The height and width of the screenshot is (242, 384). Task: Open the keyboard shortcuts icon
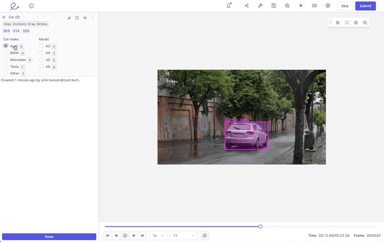coord(314,6)
